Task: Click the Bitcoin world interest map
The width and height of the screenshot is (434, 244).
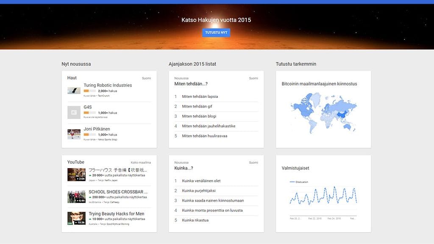Action: coord(323,112)
